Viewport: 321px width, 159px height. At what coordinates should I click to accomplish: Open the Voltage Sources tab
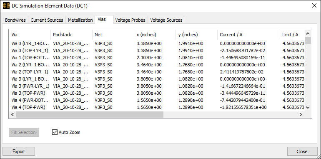coord(166,20)
